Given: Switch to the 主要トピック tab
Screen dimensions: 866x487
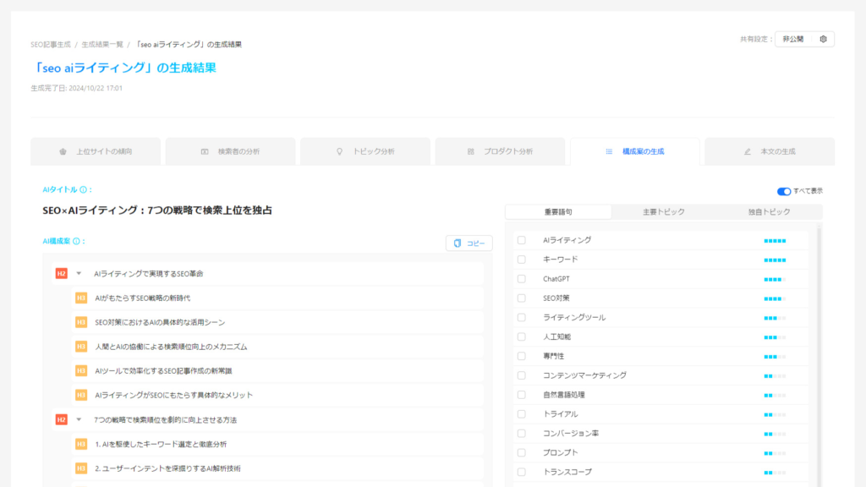Looking at the screenshot, I should 663,212.
